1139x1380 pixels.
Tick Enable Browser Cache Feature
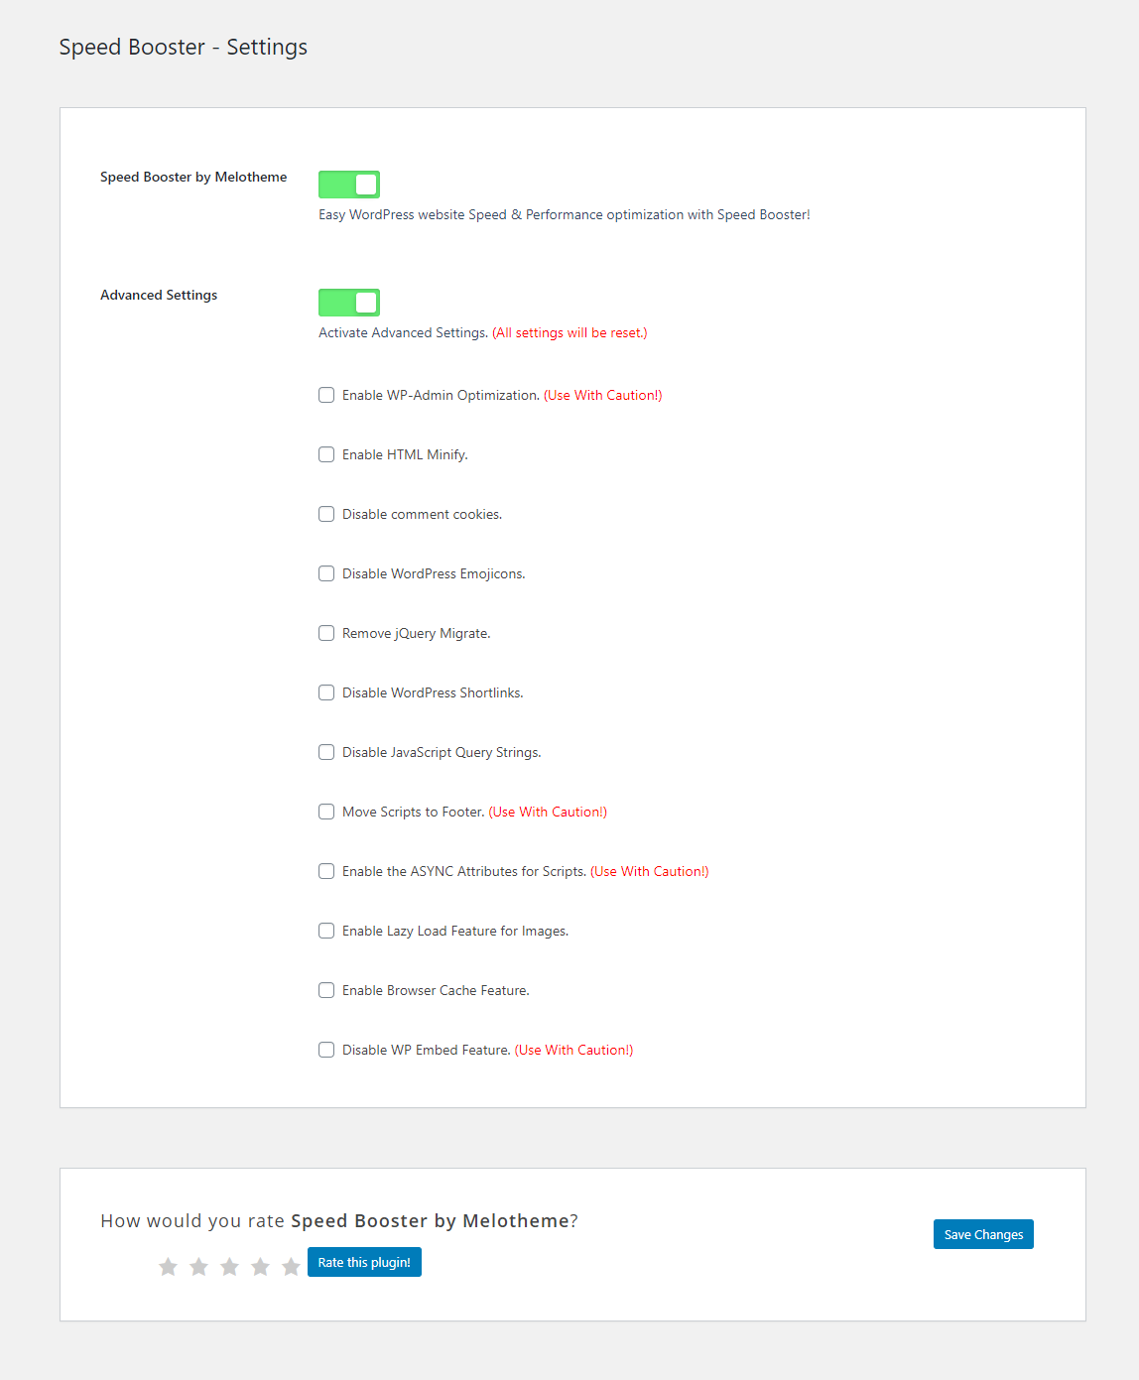(x=326, y=990)
